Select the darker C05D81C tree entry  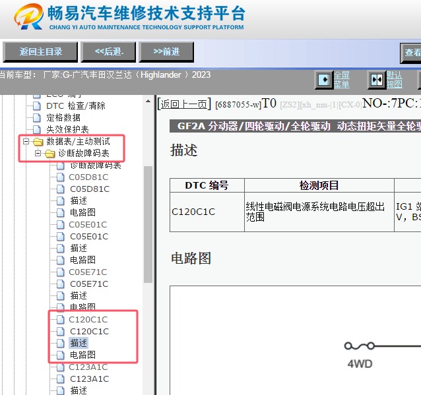coord(90,189)
